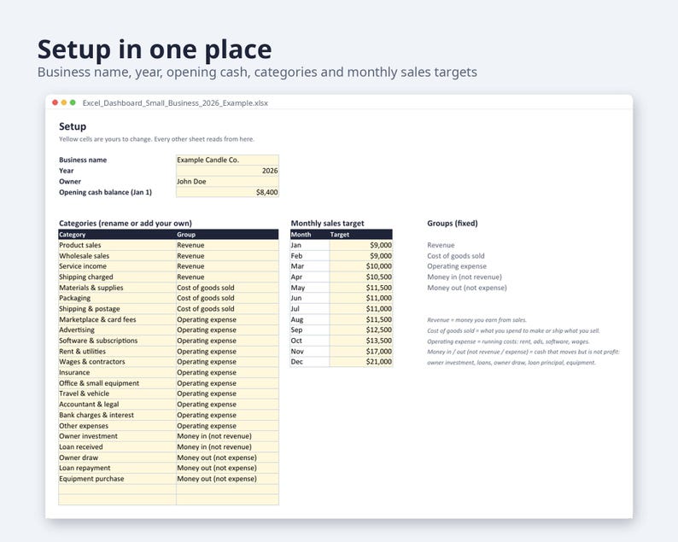The width and height of the screenshot is (678, 542).
Task: Click the 'Wholesale sales' category cell
Action: [x=117, y=256]
